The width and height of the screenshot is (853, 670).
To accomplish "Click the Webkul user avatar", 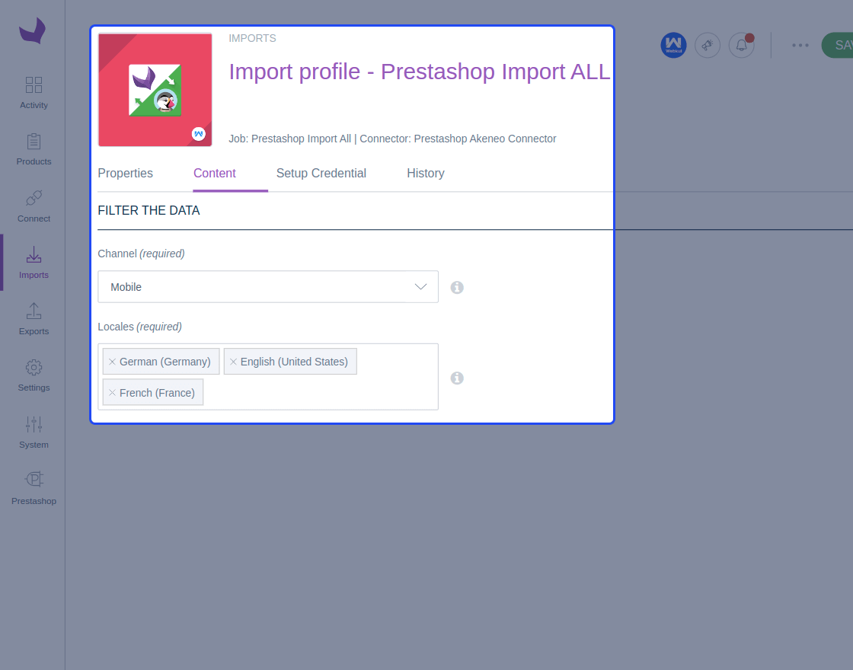I will tap(673, 45).
